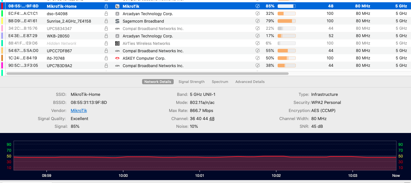
Task: Click MAC address EC:F4:...A:C1:C1 cell
Action: 23,14
